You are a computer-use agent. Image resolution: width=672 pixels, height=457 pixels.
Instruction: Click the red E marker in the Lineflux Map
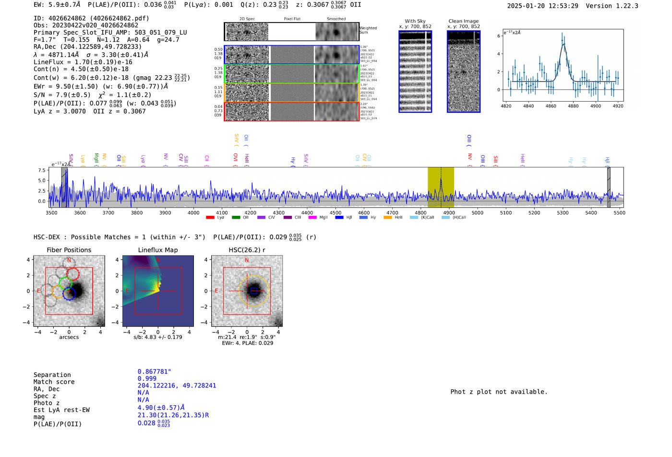[x=127, y=291]
